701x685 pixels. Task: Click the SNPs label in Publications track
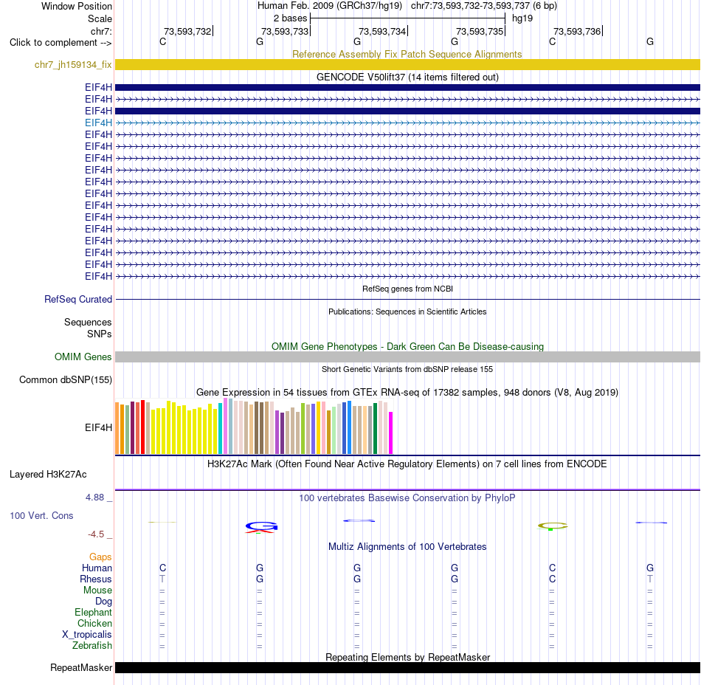pyautogui.click(x=100, y=334)
